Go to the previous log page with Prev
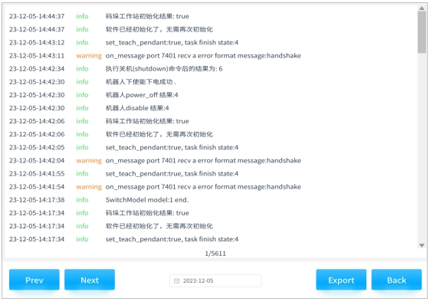This screenshot has height=305, width=430. point(34,280)
